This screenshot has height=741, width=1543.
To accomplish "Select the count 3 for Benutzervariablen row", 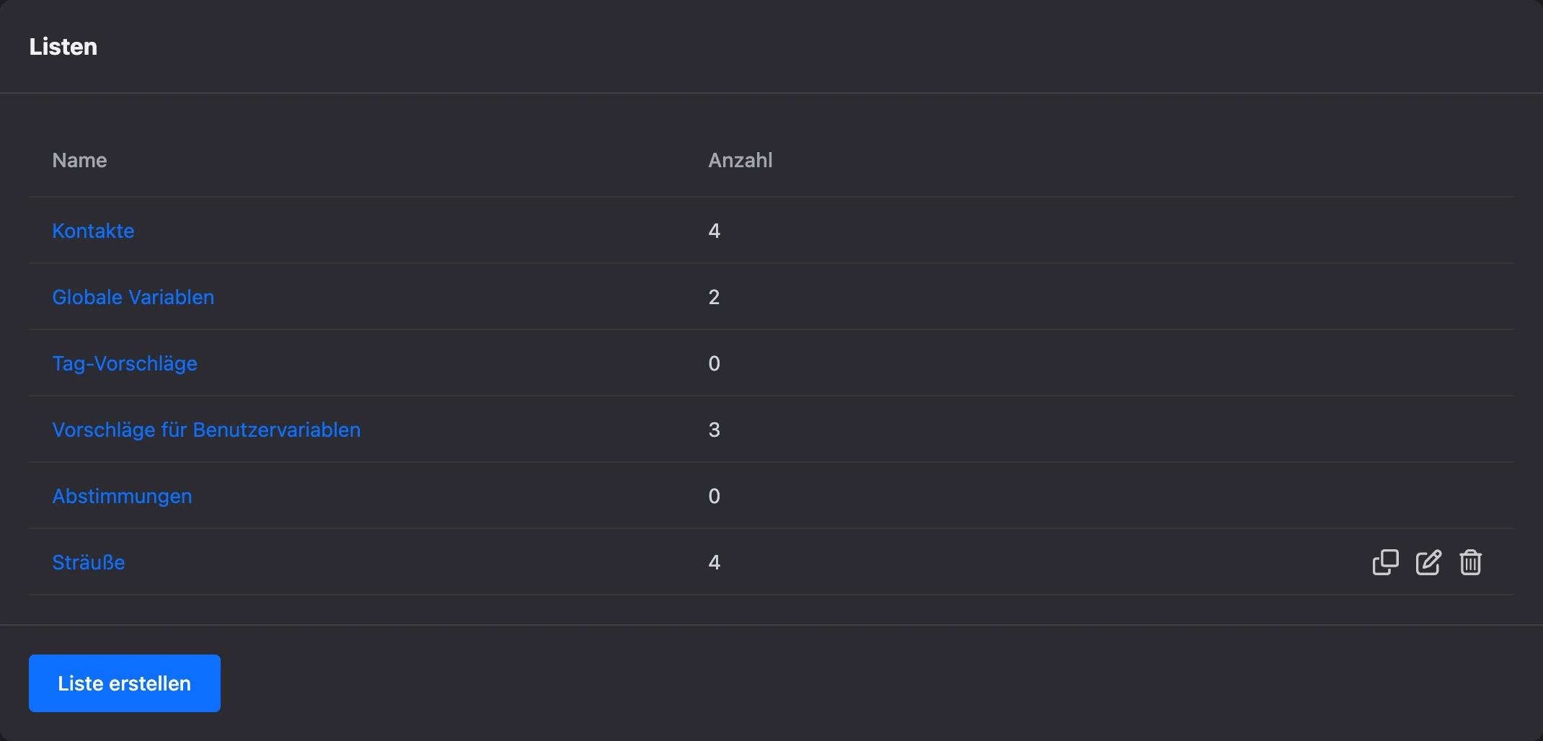I will 715,430.
